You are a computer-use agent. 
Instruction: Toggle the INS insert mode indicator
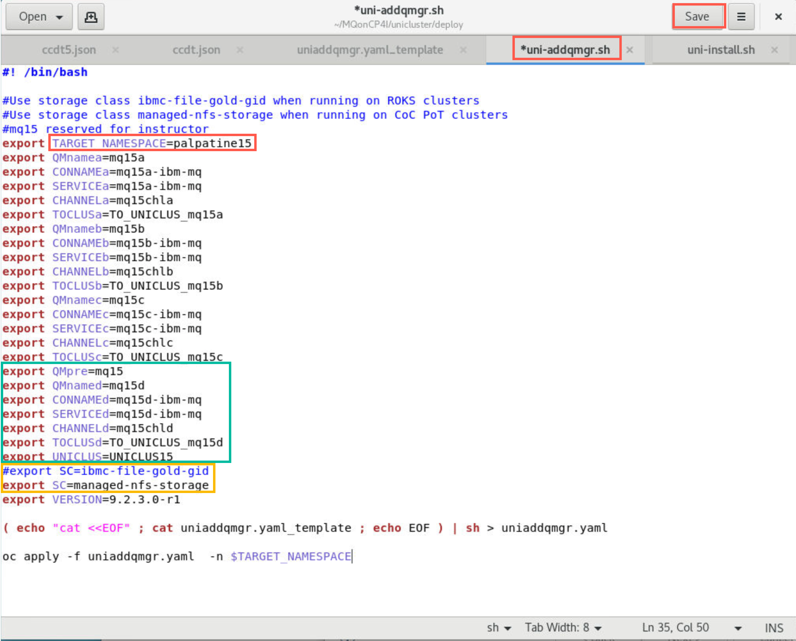[774, 628]
